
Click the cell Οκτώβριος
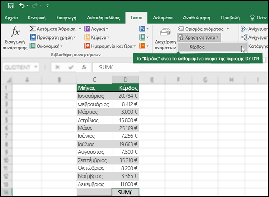[x=94, y=168]
